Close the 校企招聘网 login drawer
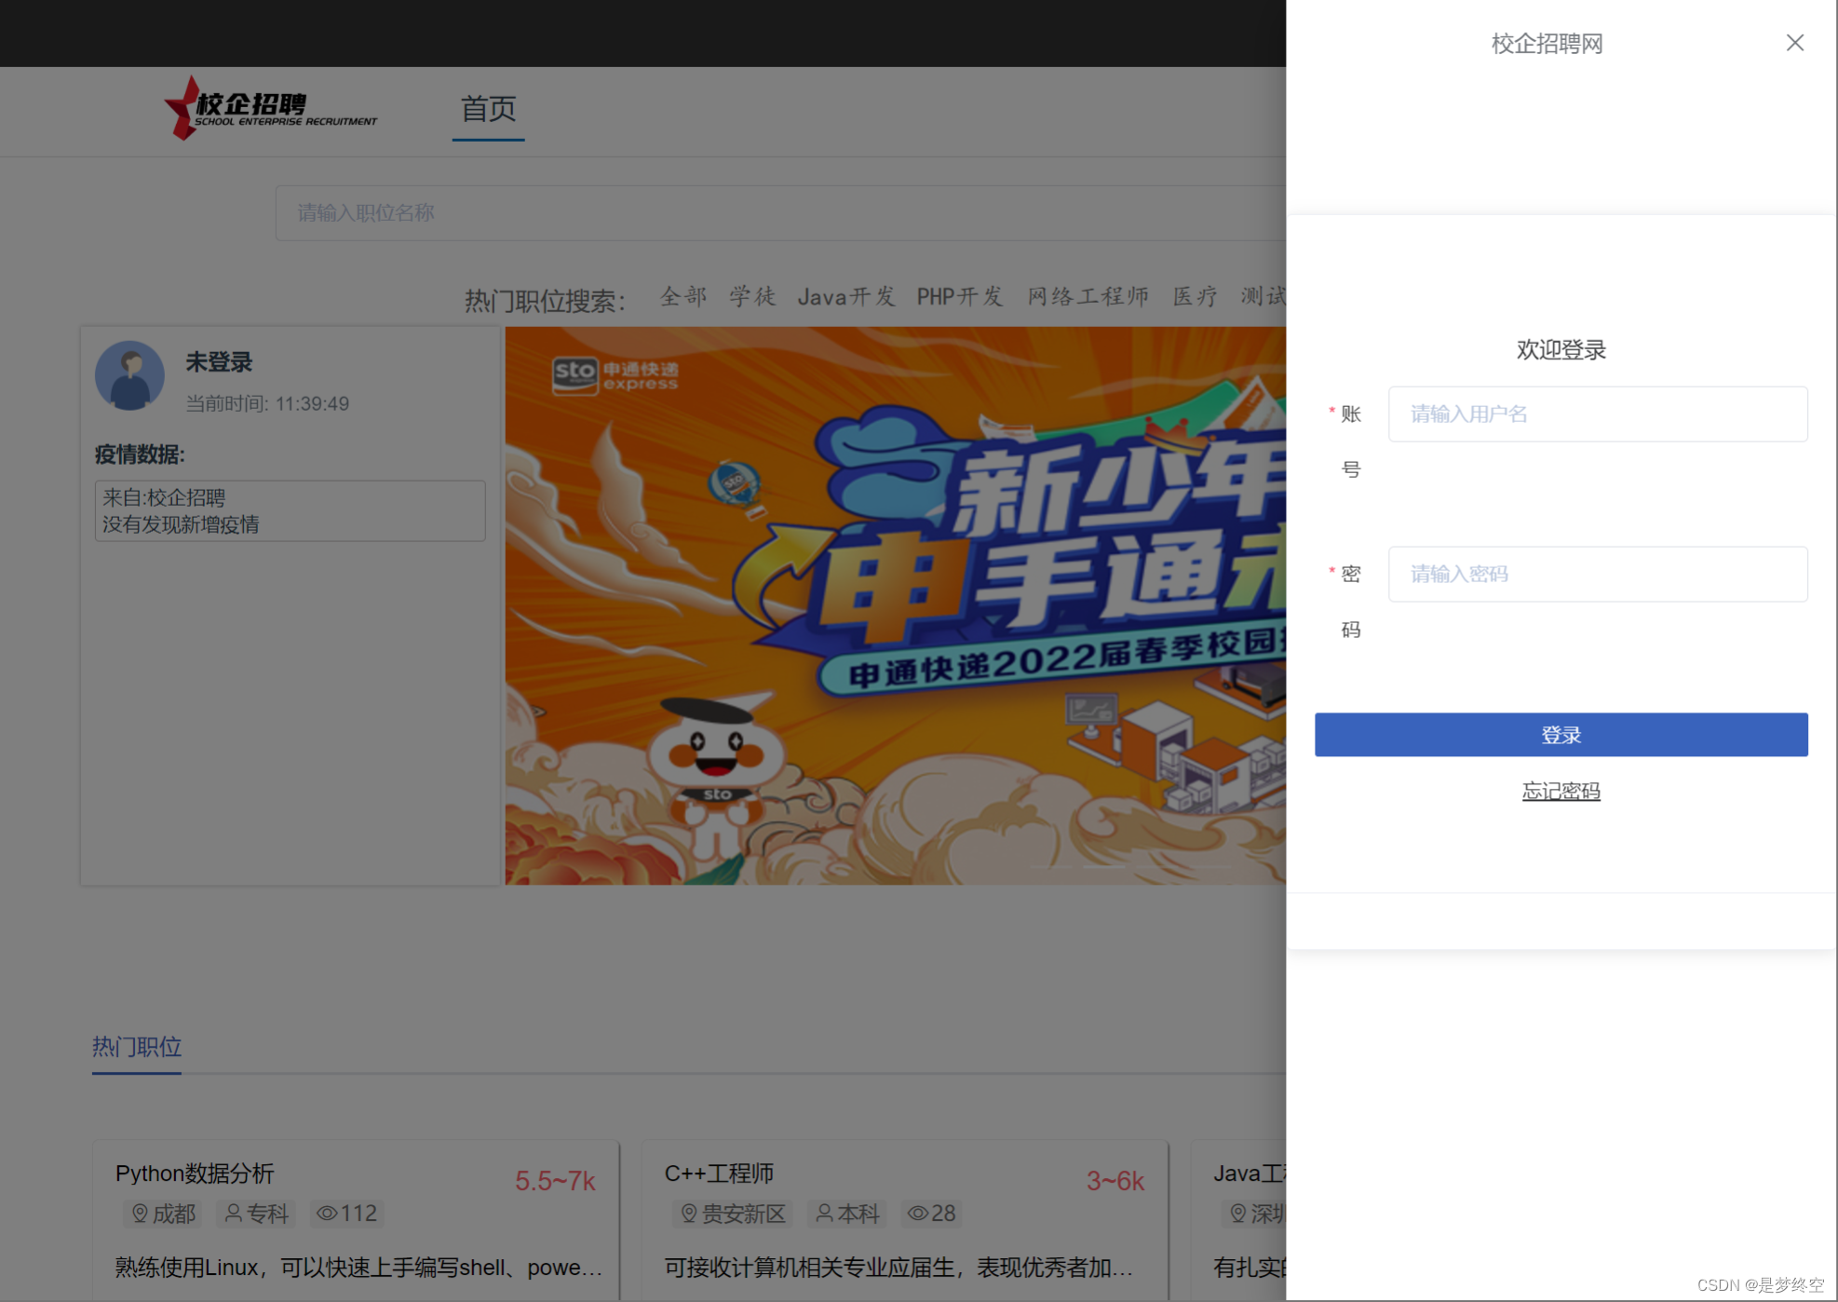 click(1794, 43)
